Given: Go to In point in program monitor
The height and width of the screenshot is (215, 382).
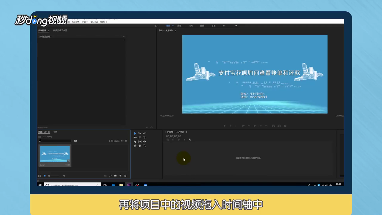Looking at the screenshot, I should 243,126.
